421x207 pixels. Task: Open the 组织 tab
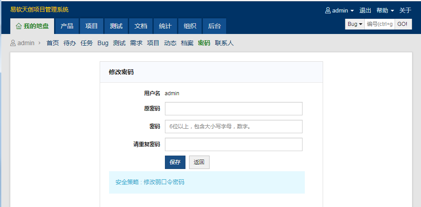click(190, 26)
